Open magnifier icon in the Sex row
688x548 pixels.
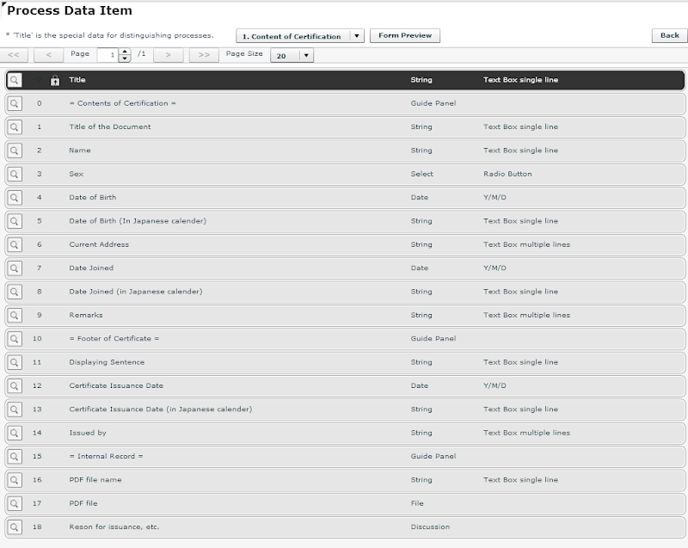(x=15, y=174)
